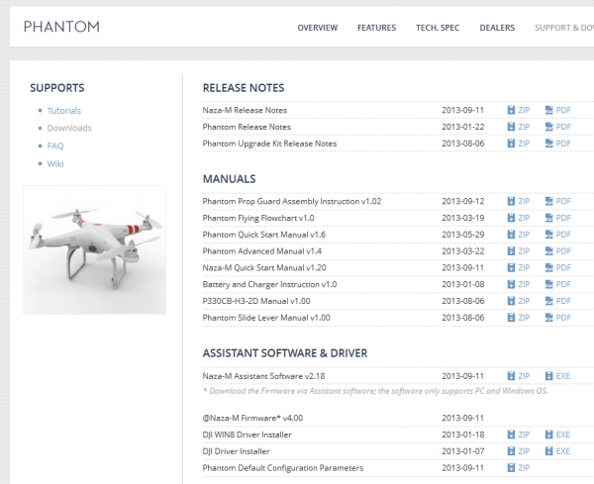Click the date 2013-03-19
This screenshot has height=484, width=594.
pyautogui.click(x=463, y=218)
